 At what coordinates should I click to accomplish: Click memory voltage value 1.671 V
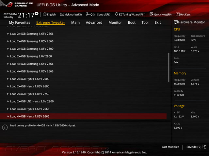(x=195, y=84)
